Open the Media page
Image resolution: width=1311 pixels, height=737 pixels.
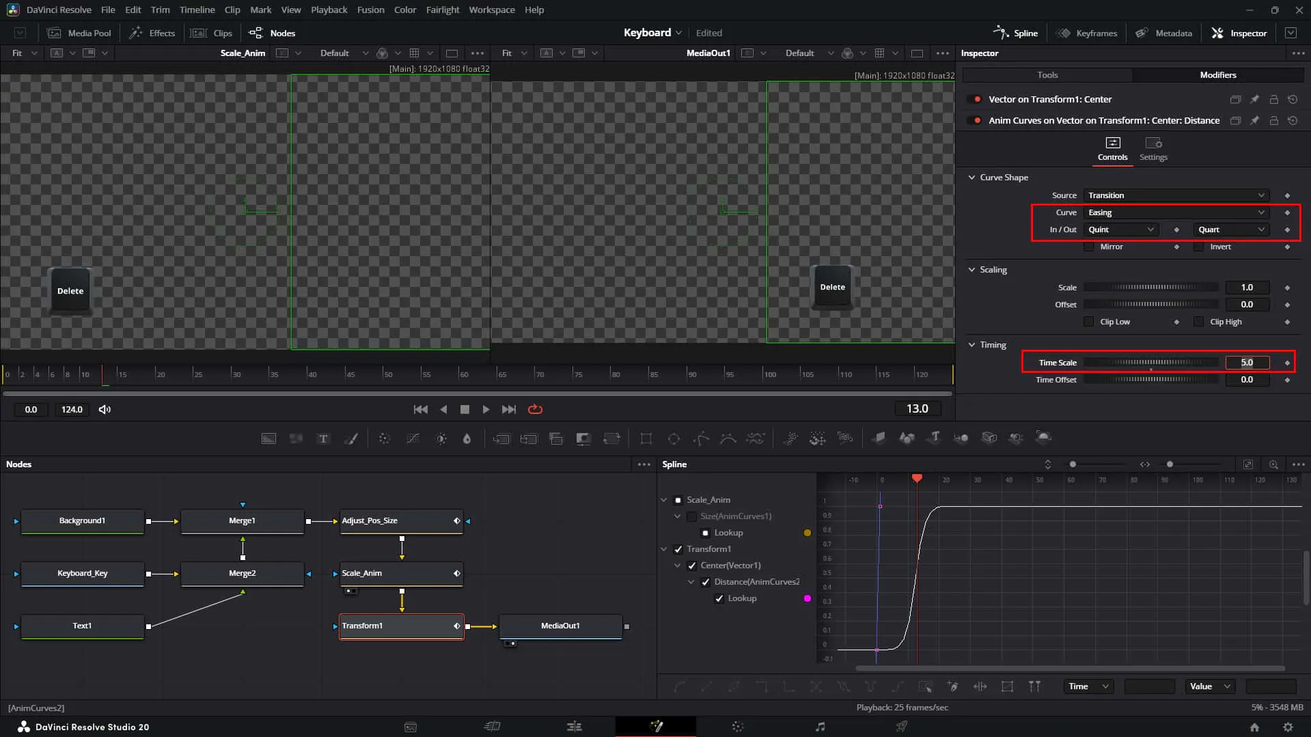[x=411, y=727]
